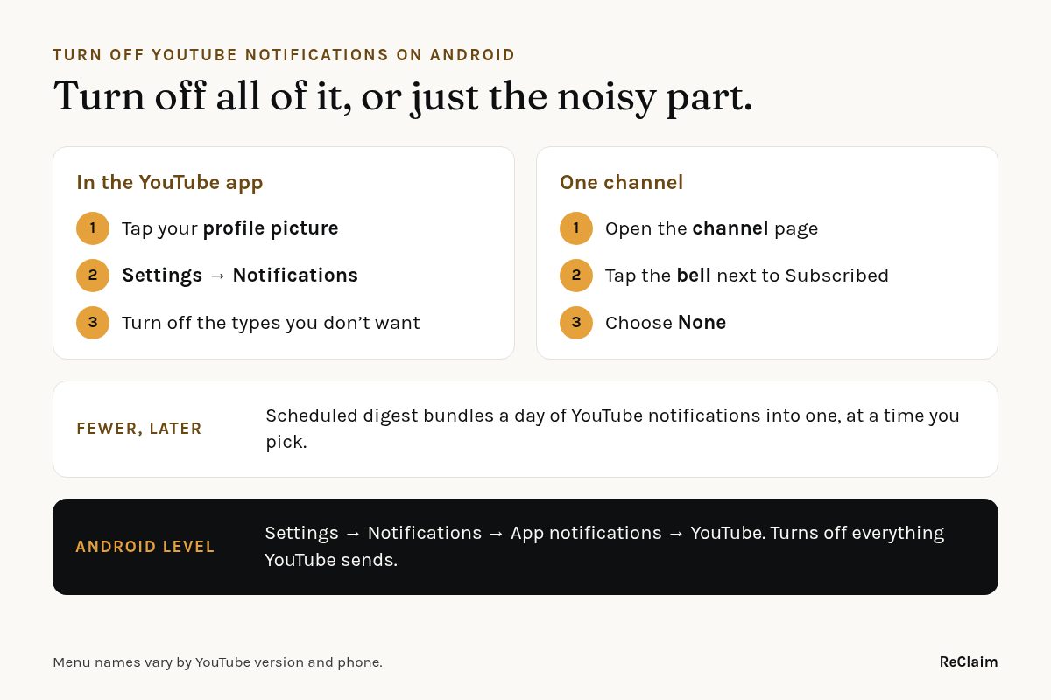
Task: Click 'Turn off the types you don't want'
Action: coord(271,323)
